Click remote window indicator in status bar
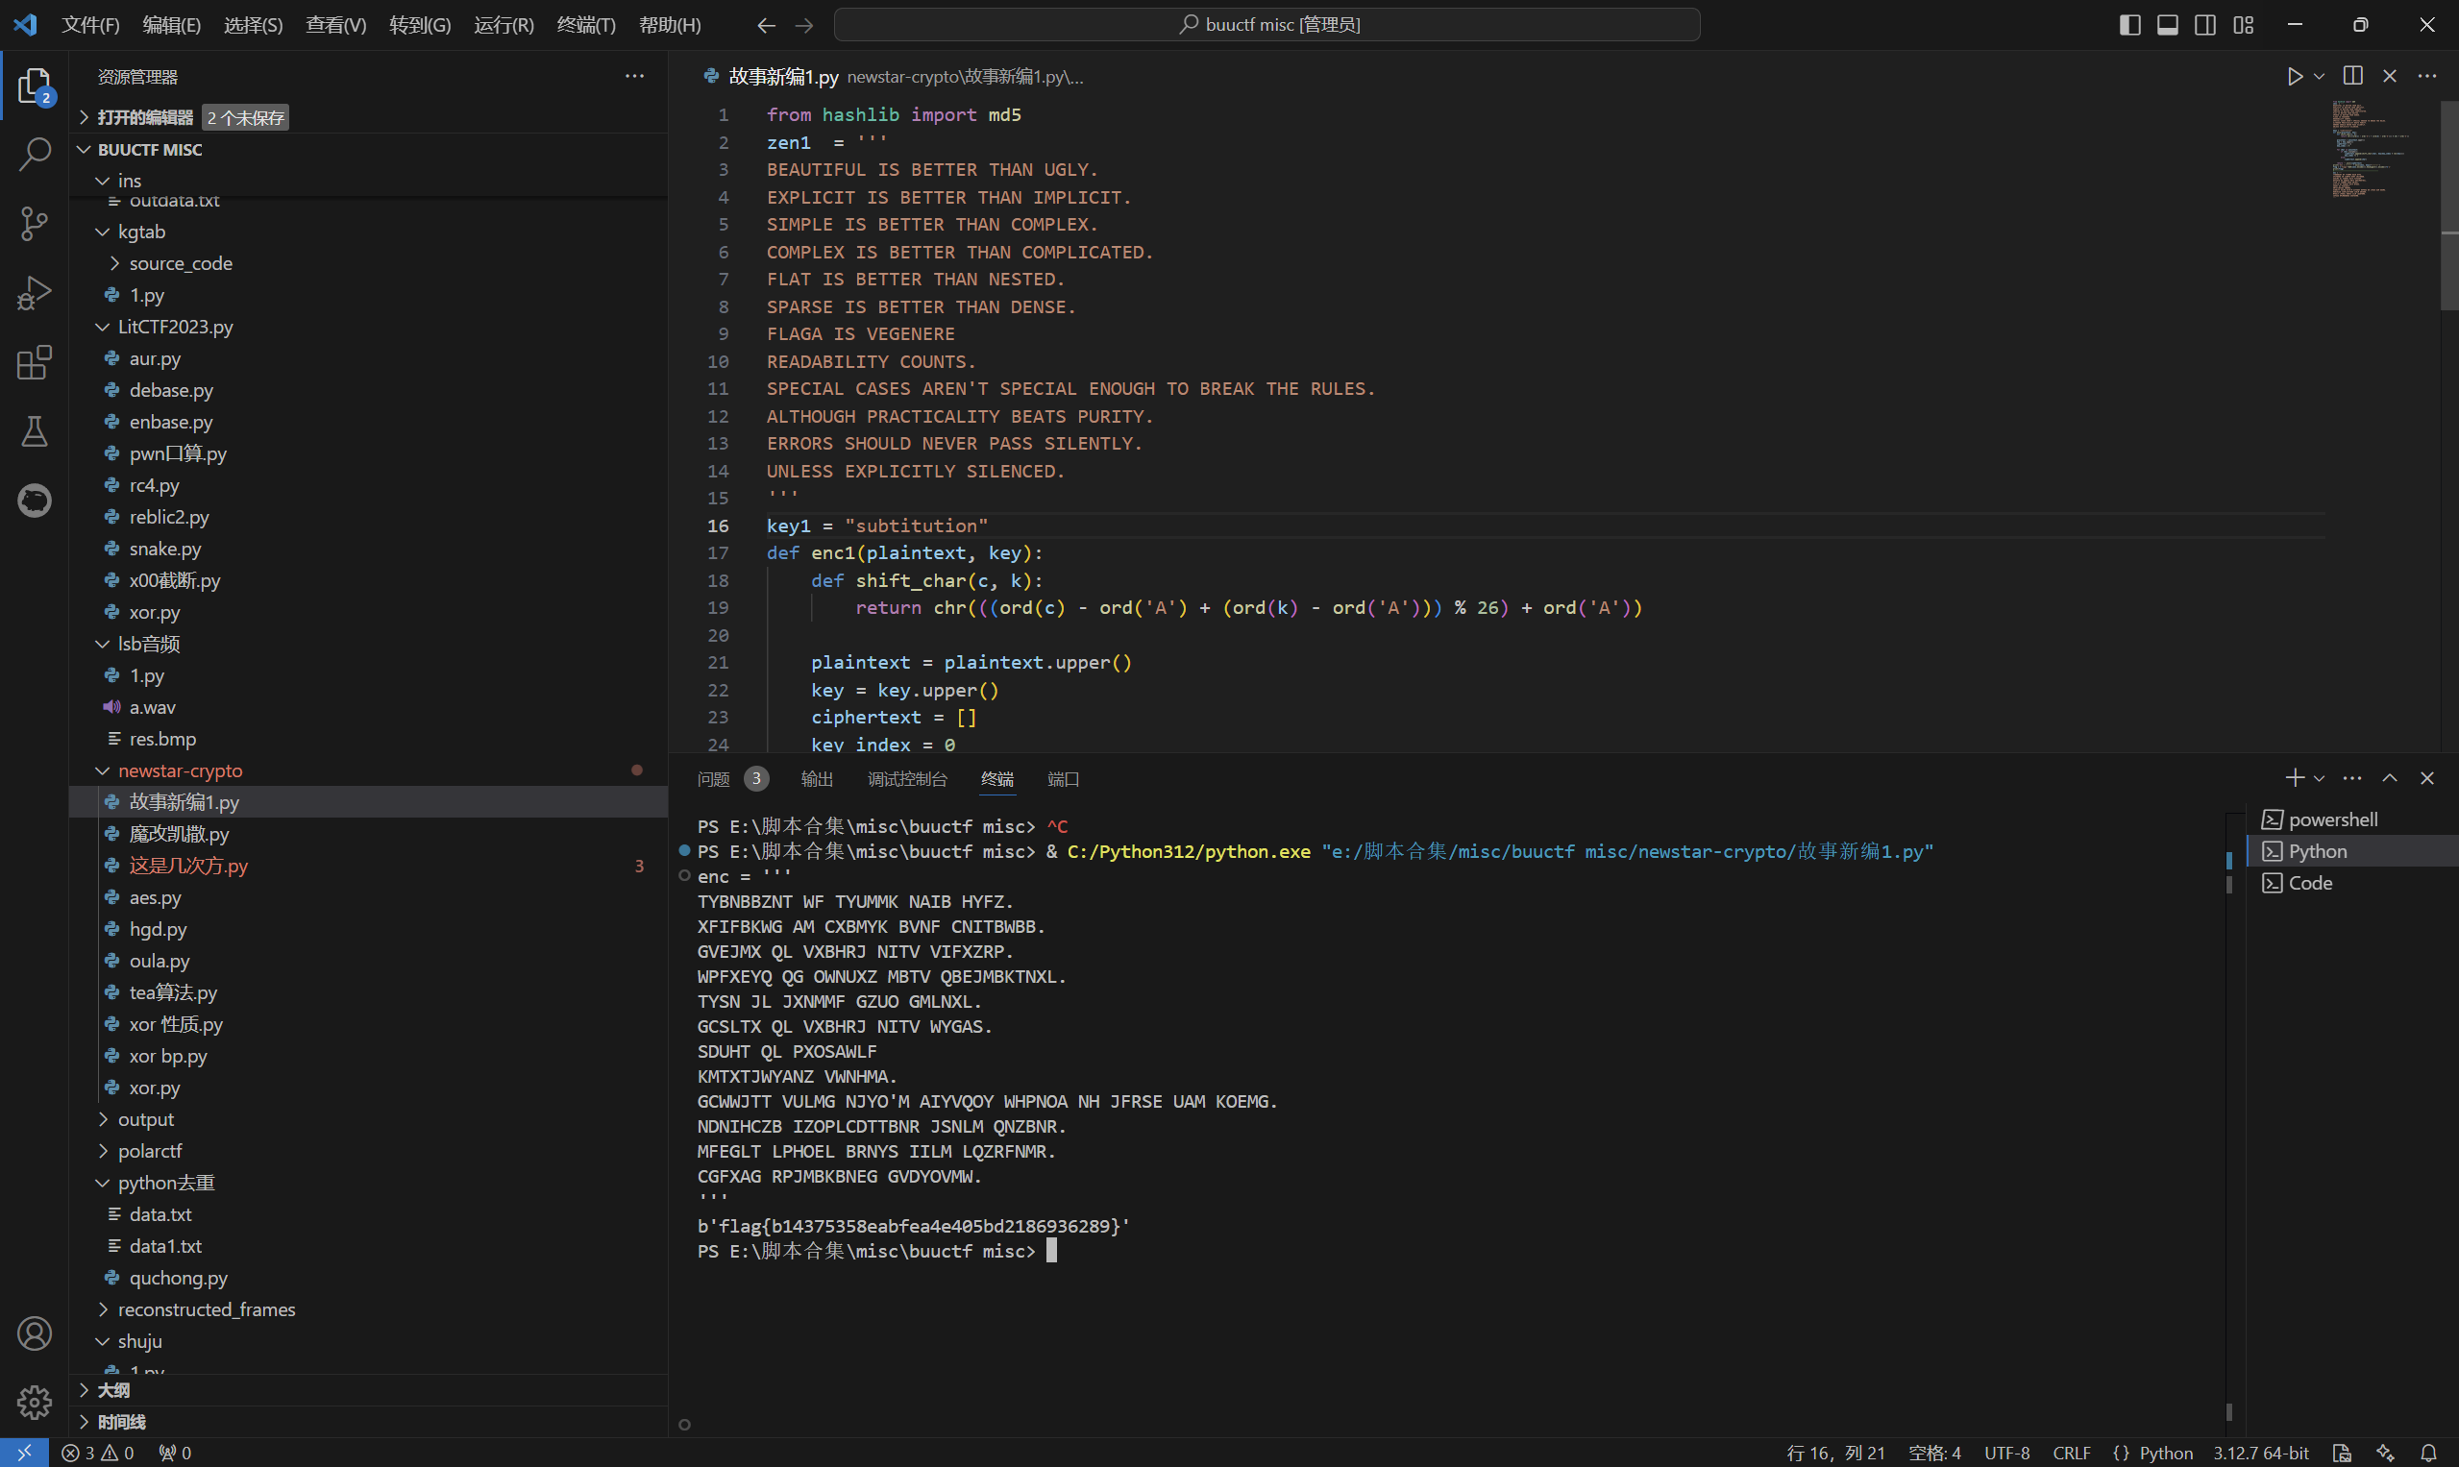Viewport: 2459px width, 1467px height. pyautogui.click(x=24, y=1454)
